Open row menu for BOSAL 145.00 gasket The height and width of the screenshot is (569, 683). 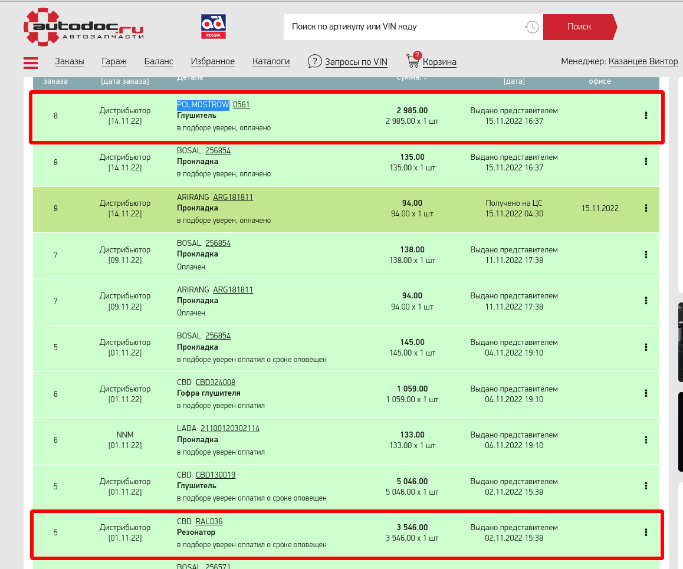coord(646,347)
